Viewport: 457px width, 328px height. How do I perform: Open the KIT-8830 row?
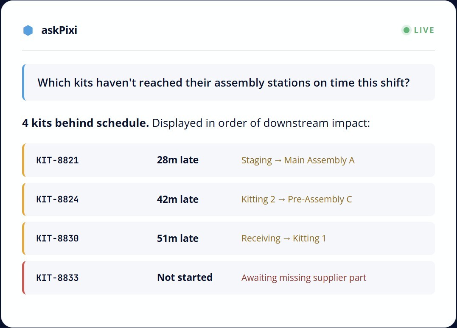228,238
